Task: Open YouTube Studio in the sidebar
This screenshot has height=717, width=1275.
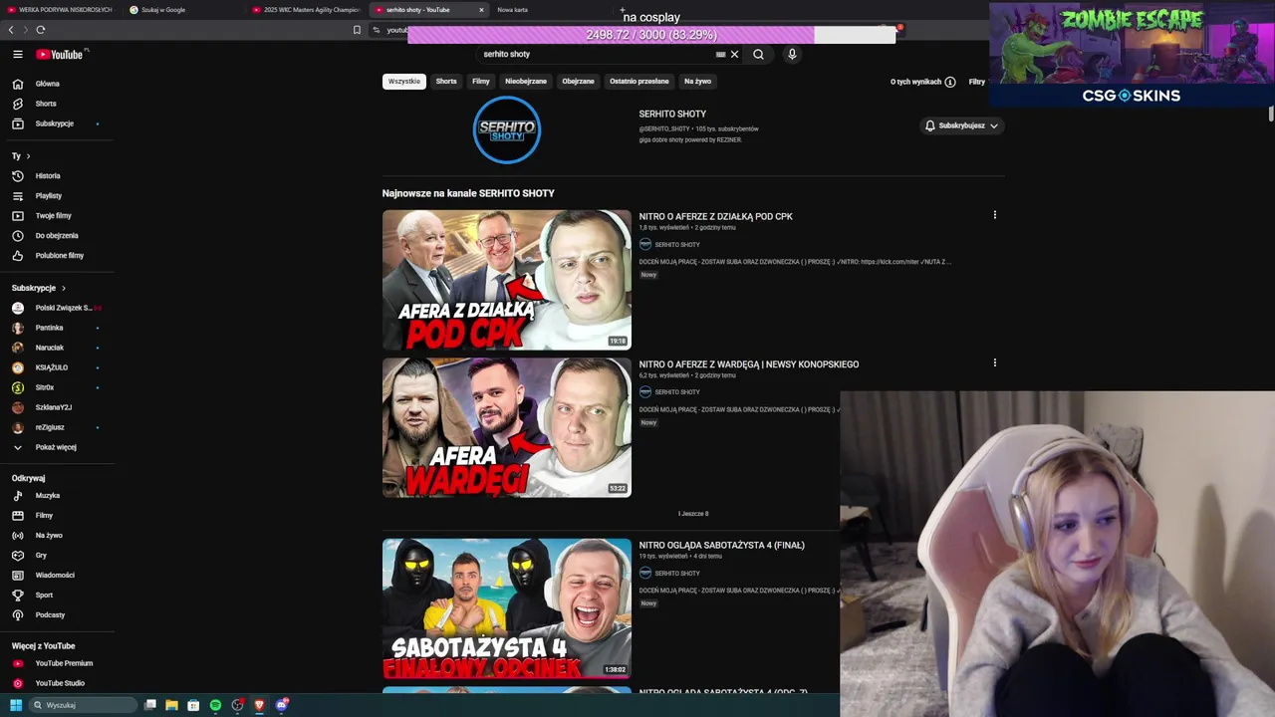Action: pos(60,683)
